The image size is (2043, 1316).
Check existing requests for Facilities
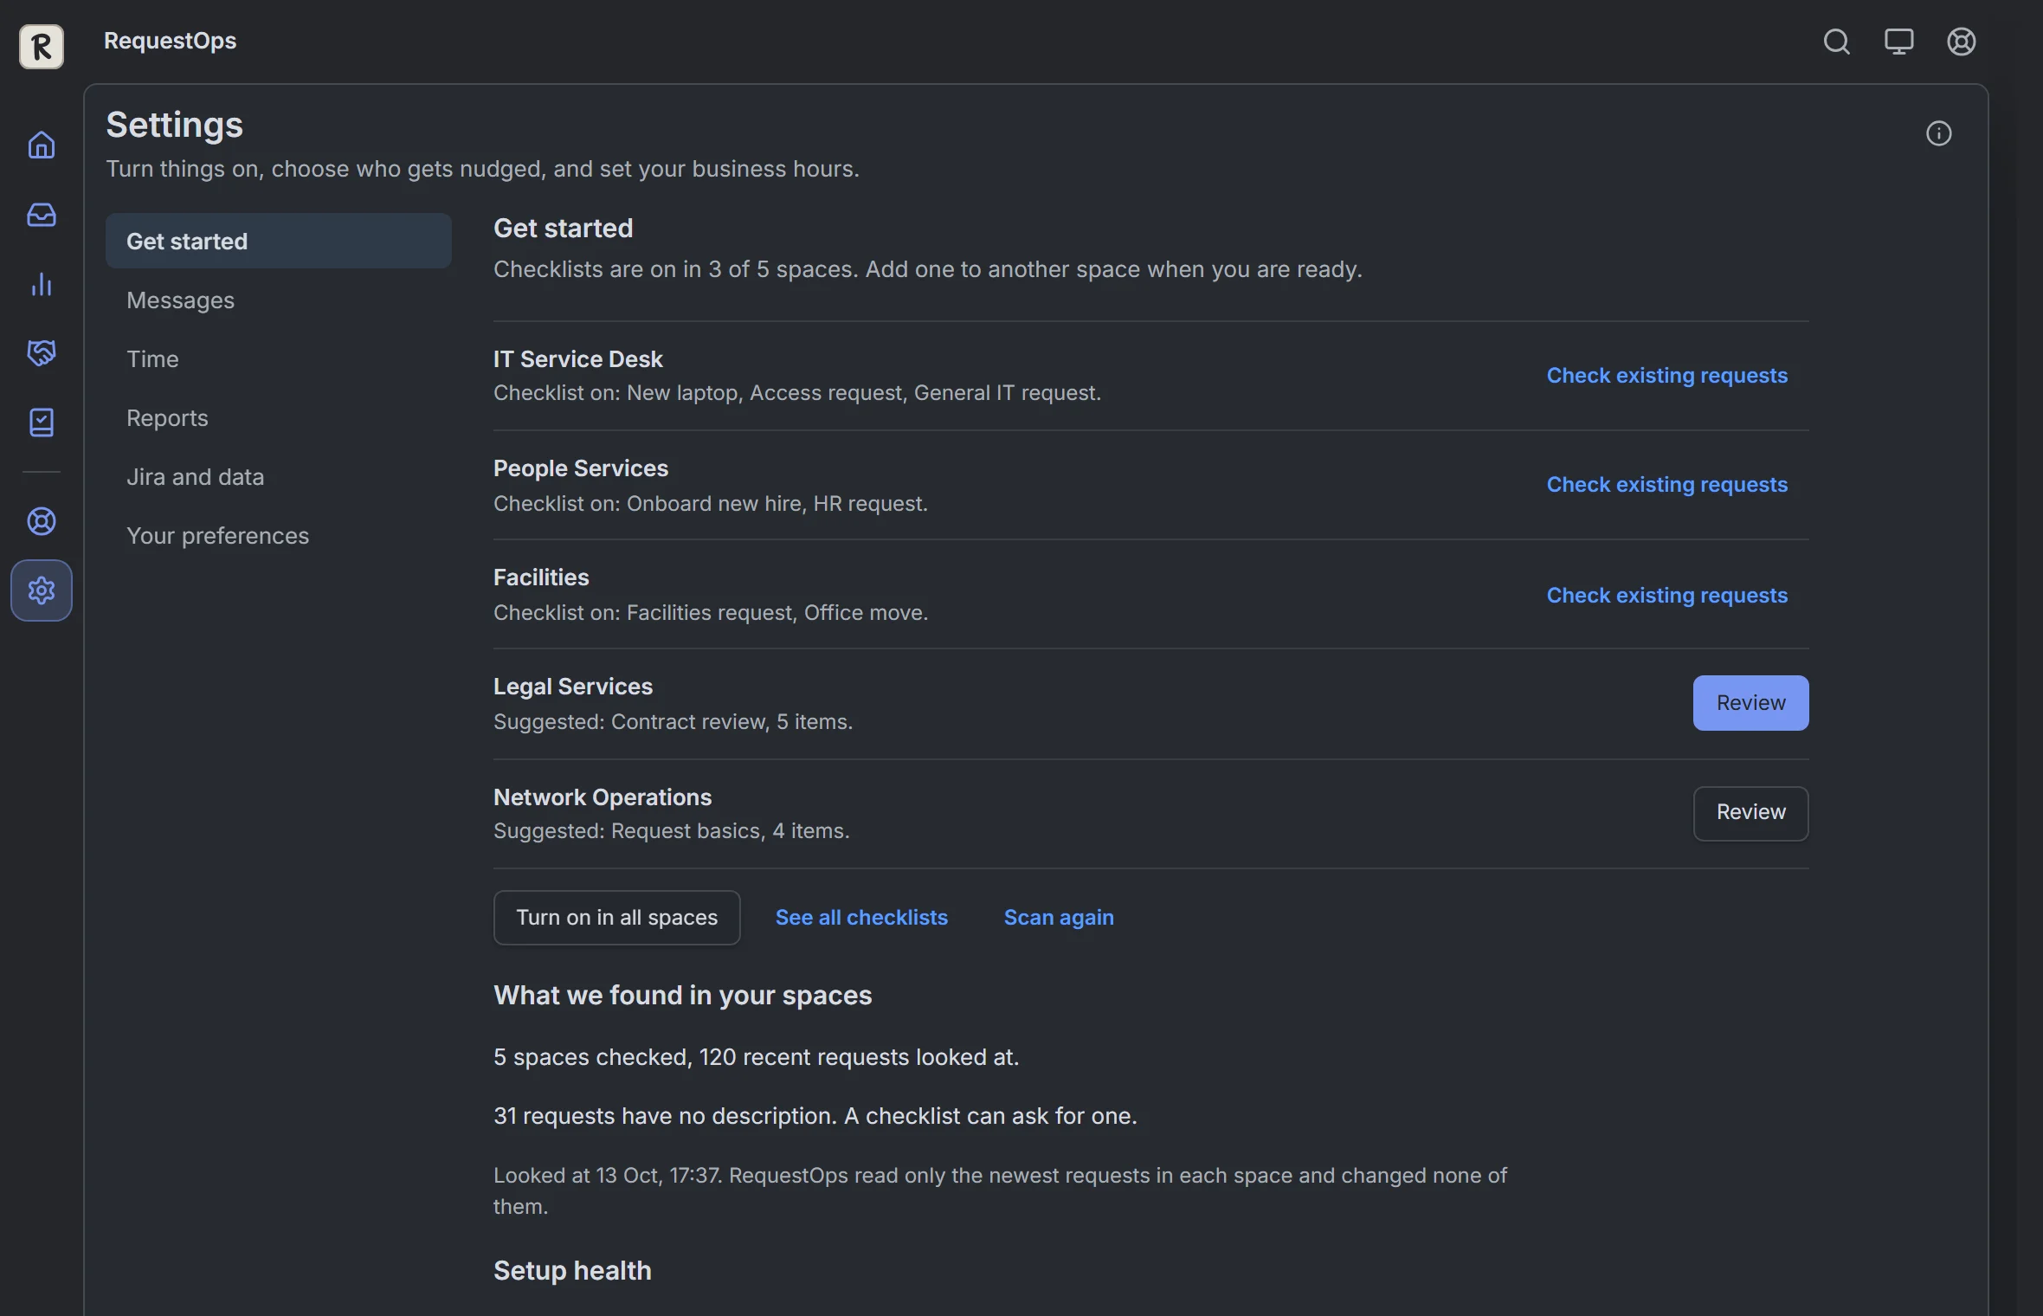[1666, 595]
